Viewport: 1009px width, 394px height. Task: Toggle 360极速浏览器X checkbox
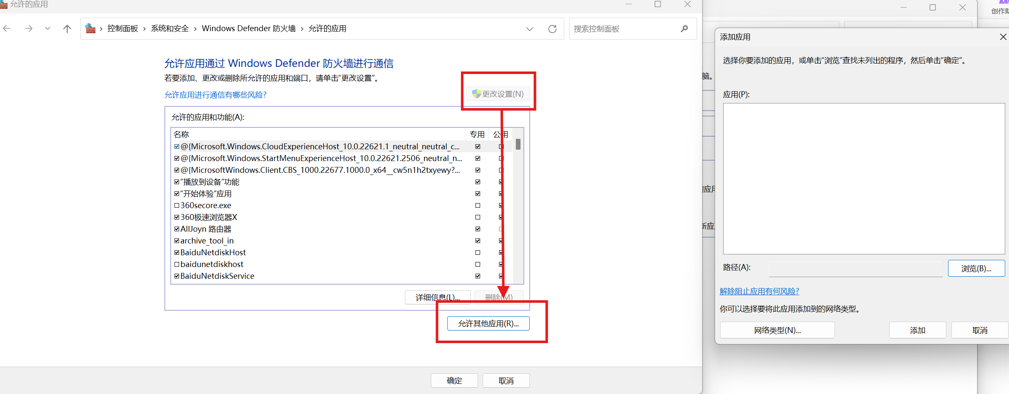click(x=177, y=217)
